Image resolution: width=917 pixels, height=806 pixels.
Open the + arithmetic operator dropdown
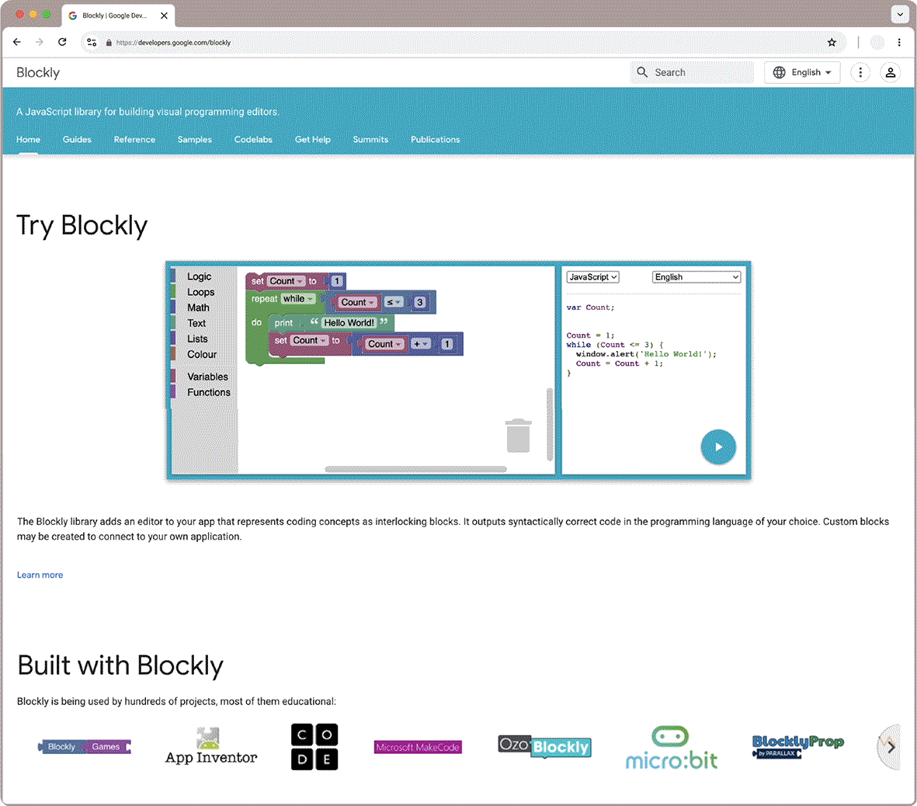tap(421, 344)
